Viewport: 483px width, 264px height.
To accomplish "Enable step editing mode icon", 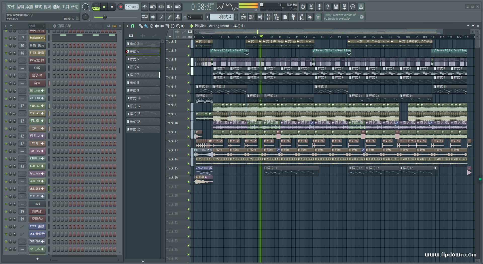I will (161, 17).
